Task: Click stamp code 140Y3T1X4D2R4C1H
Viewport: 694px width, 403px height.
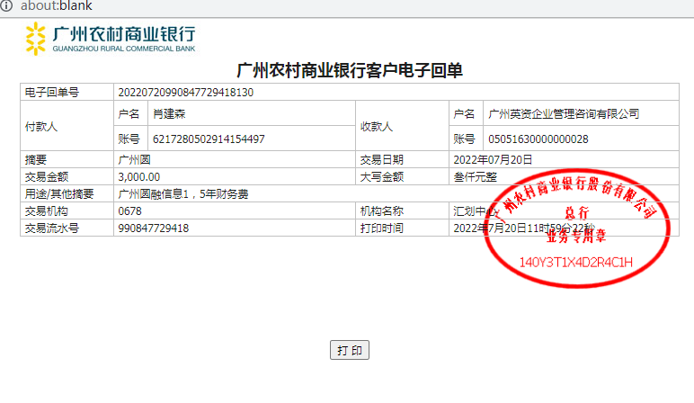Action: (x=576, y=262)
